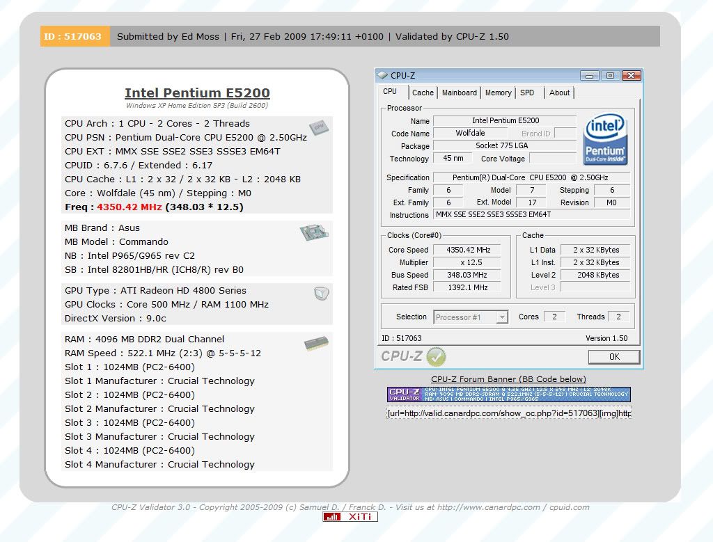The height and width of the screenshot is (542, 713).
Task: Open the Intel Pentium E5200 heading link
Action: click(197, 93)
